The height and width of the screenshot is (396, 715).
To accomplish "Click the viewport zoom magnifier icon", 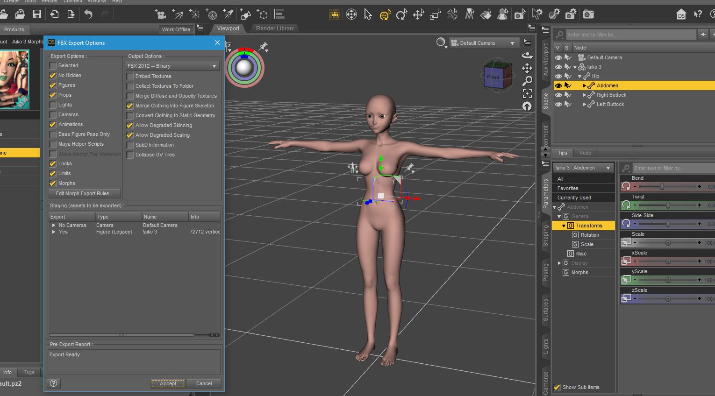I will tap(527, 81).
